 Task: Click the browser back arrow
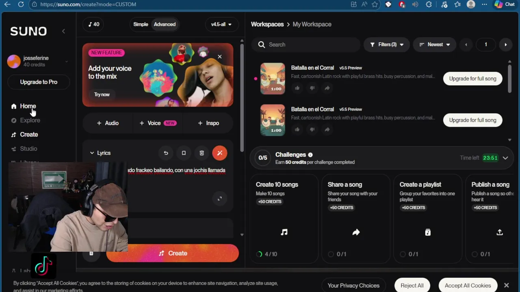(7, 4)
